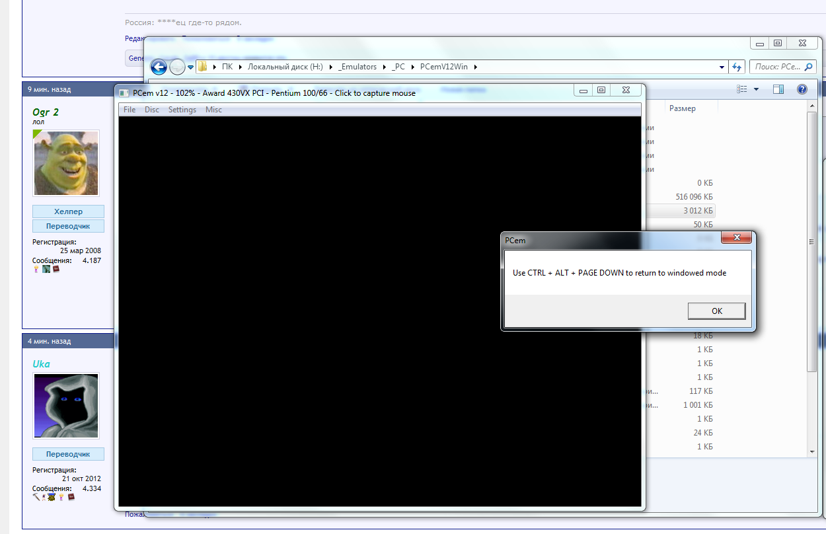Maximize the PCem v12 emulator window

pyautogui.click(x=601, y=91)
